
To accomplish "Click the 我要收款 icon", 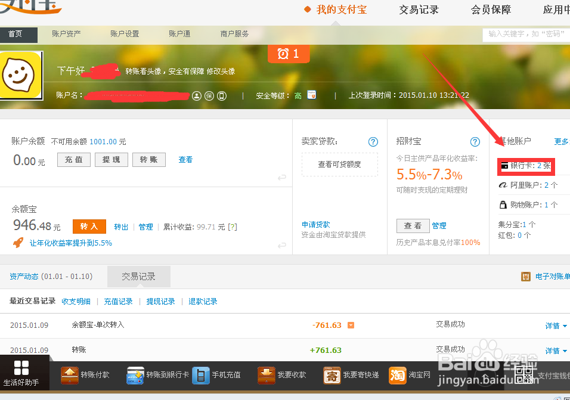I will click(267, 376).
